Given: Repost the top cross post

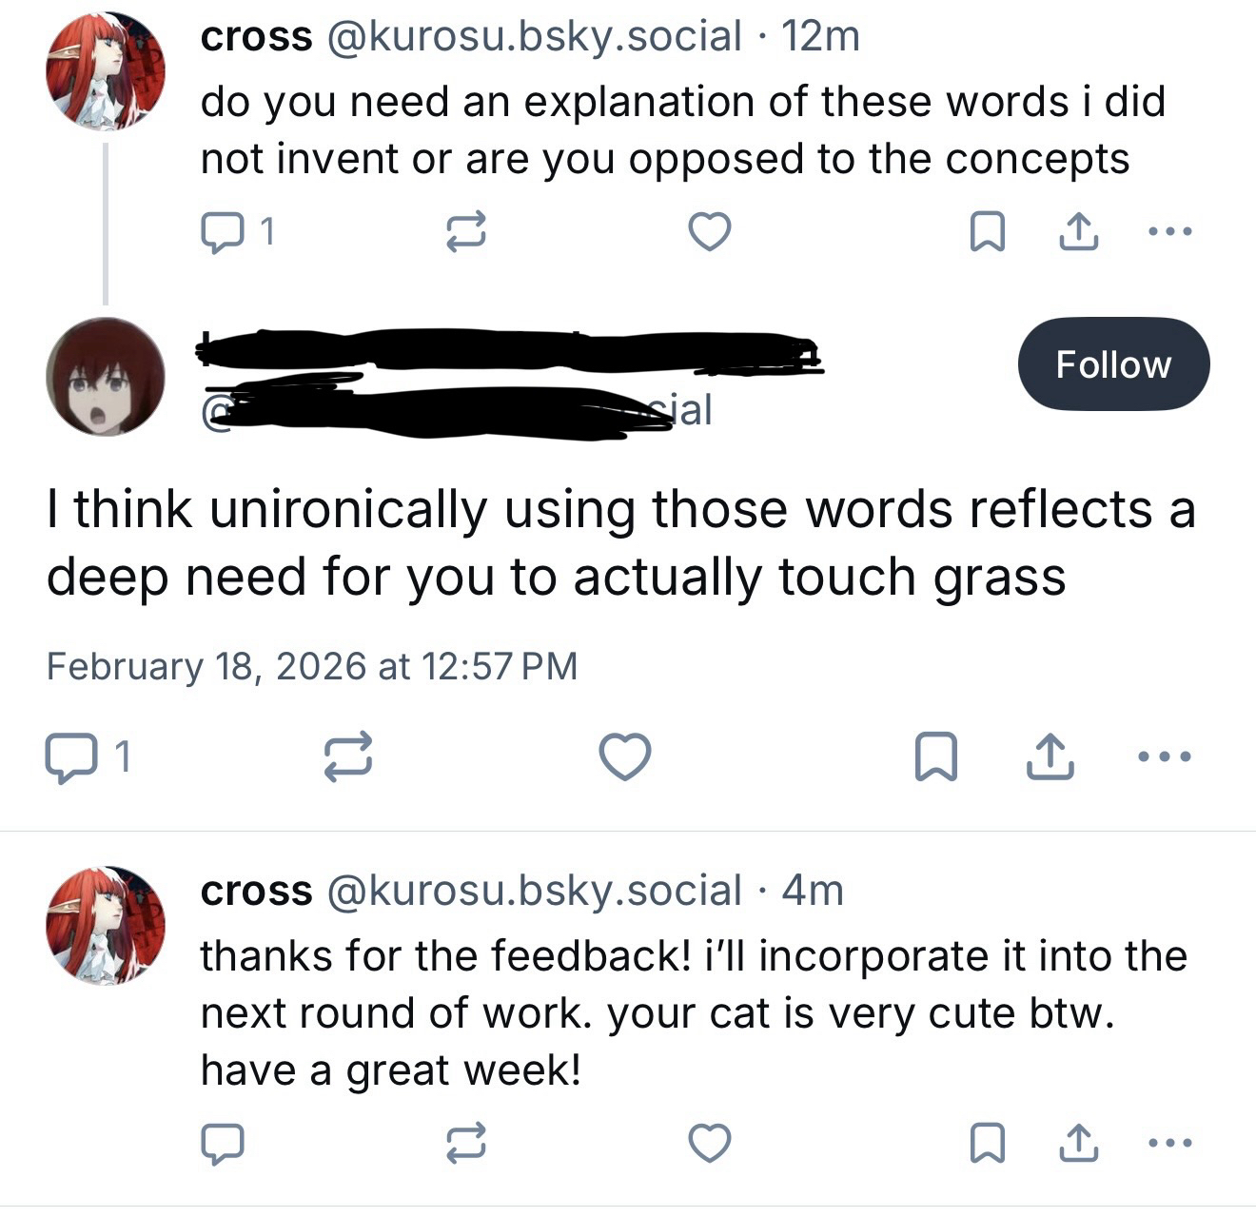Looking at the screenshot, I should (467, 231).
